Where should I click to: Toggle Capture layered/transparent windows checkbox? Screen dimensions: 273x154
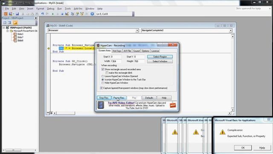point(102,88)
